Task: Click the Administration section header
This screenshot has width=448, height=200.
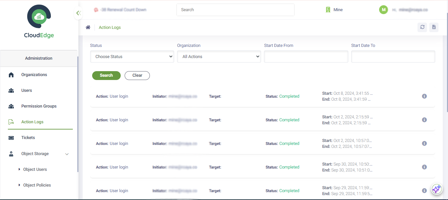Action: [39, 58]
